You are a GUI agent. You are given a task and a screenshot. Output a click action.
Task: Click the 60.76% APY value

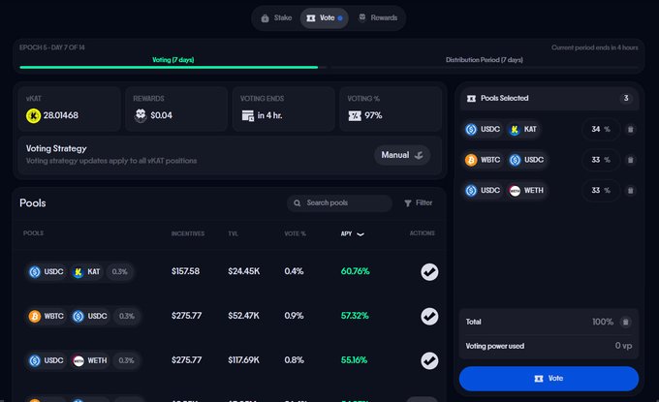(x=355, y=271)
